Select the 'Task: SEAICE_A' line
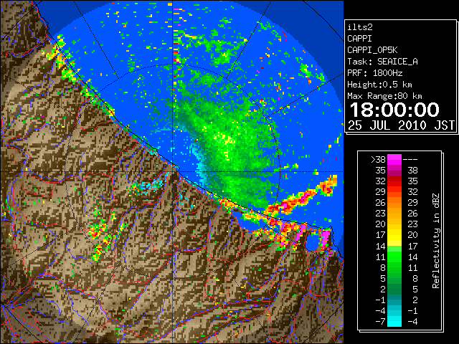This screenshot has width=459, height=344. [382, 62]
